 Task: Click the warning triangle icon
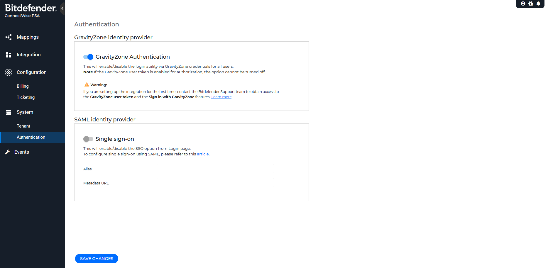(87, 84)
